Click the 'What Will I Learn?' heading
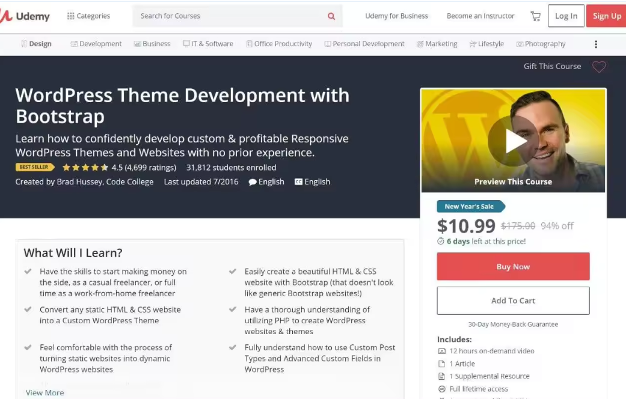This screenshot has height=399, width=626. pos(73,253)
